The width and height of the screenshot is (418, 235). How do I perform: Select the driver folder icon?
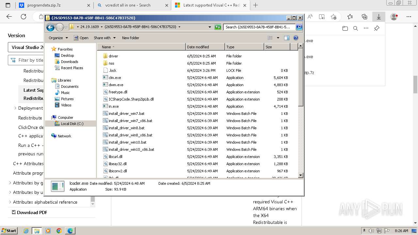105,56
